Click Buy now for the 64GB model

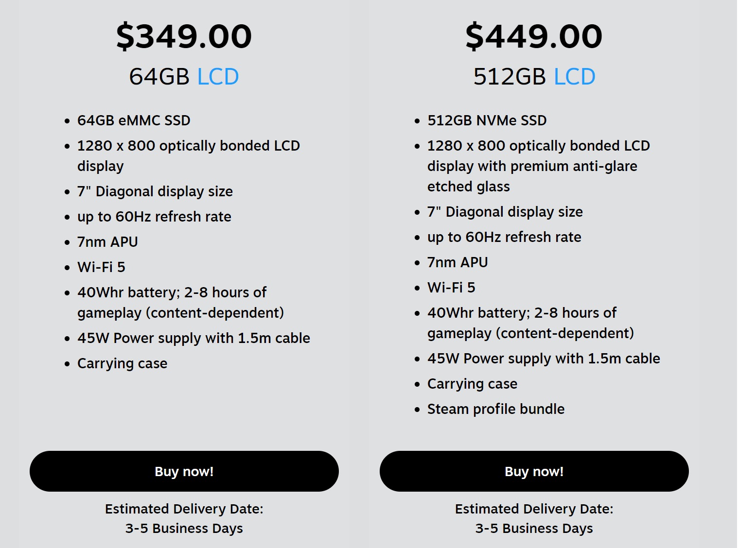pos(184,471)
